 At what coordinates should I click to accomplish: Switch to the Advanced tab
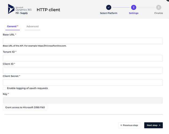(32, 26)
